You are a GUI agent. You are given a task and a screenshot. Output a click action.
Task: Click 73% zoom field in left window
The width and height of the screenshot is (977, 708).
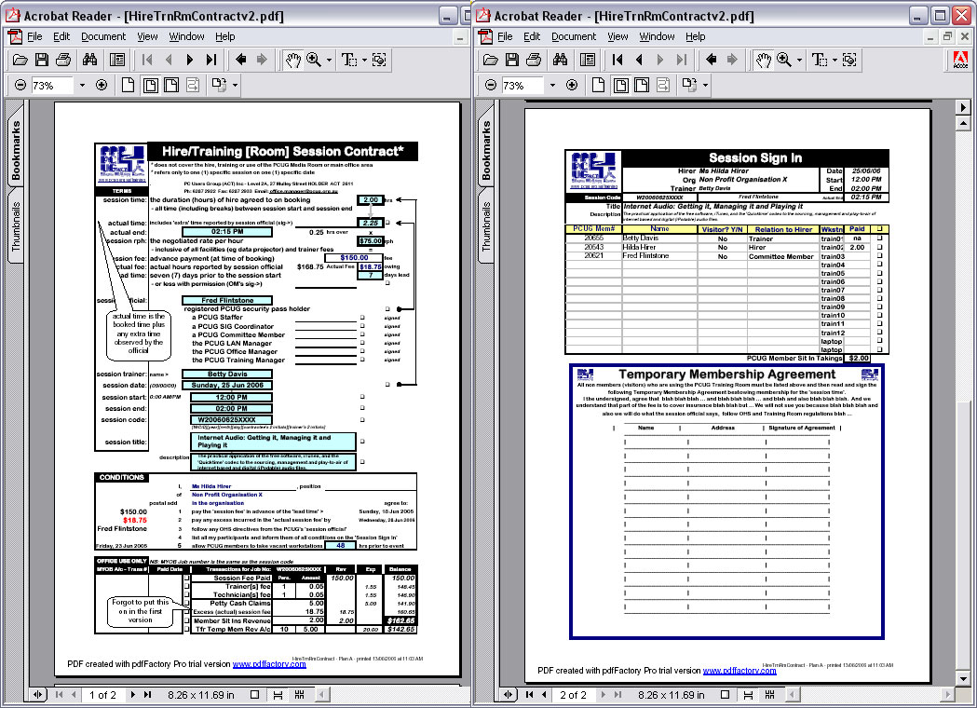51,85
